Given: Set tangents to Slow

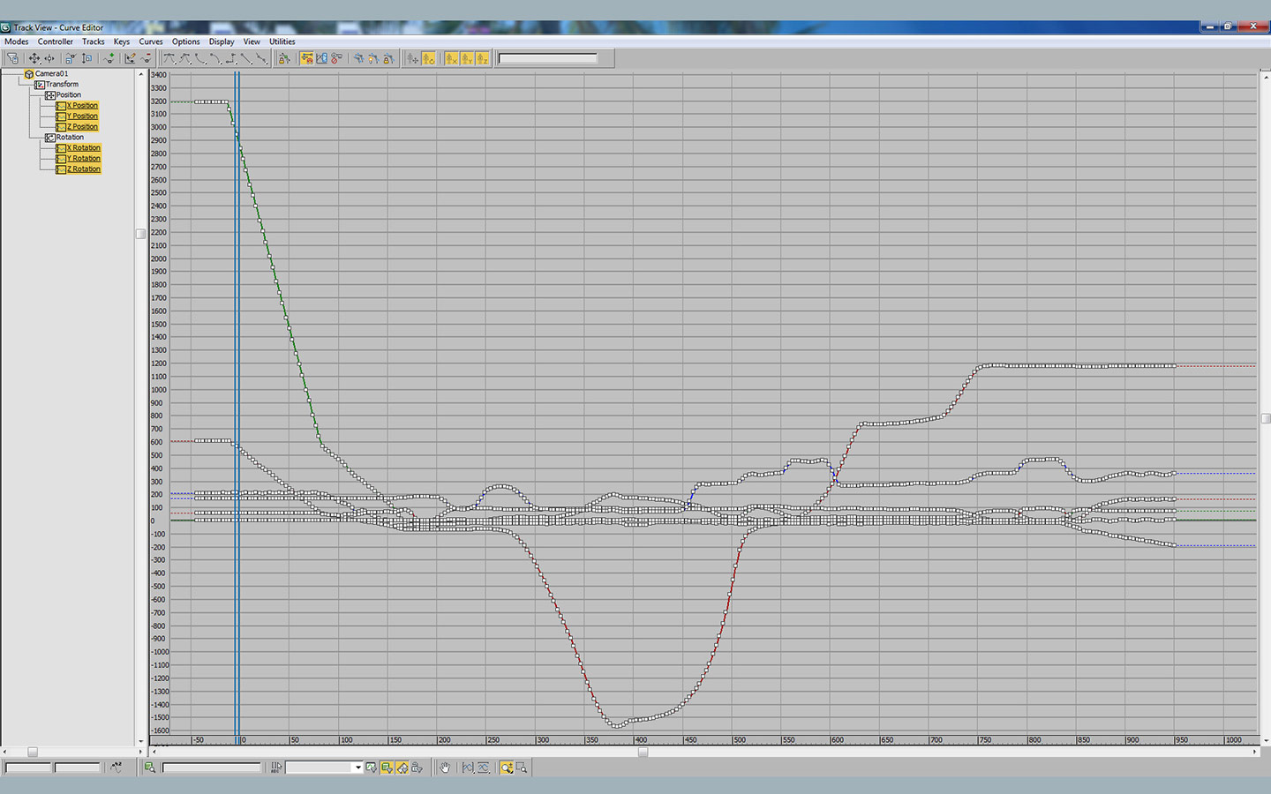Looking at the screenshot, I should pos(215,58).
